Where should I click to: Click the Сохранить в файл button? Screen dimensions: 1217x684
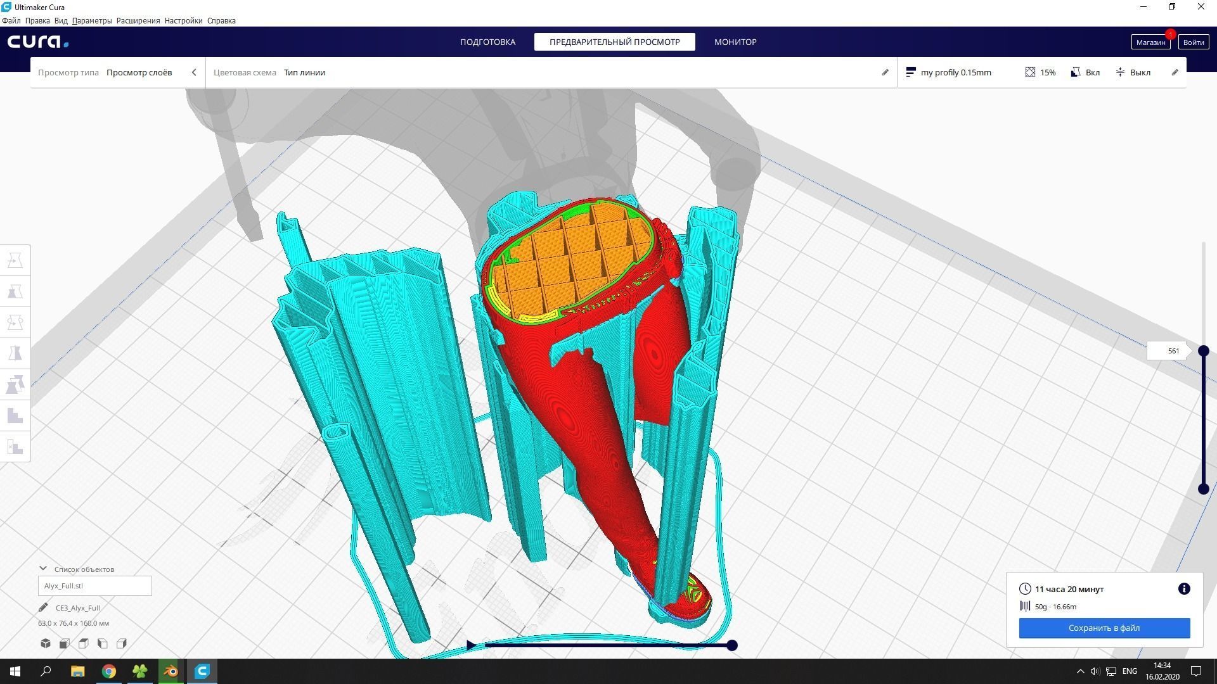pyautogui.click(x=1104, y=628)
